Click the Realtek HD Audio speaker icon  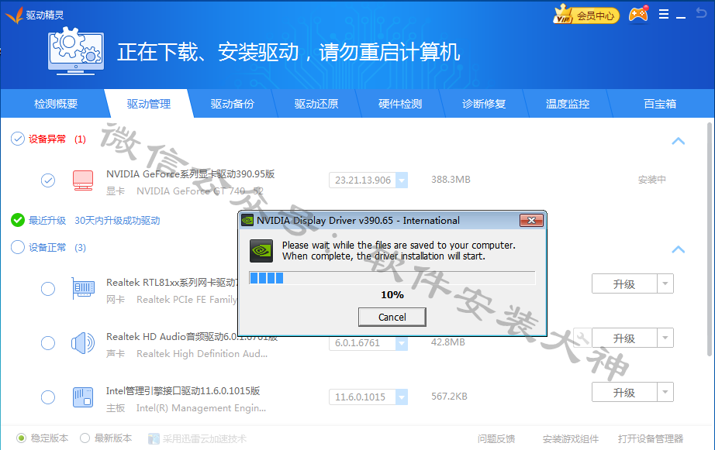click(83, 343)
